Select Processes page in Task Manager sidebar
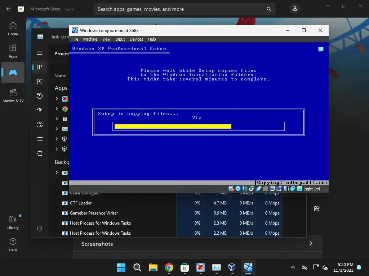The width and height of the screenshot is (369, 276). coord(40,67)
